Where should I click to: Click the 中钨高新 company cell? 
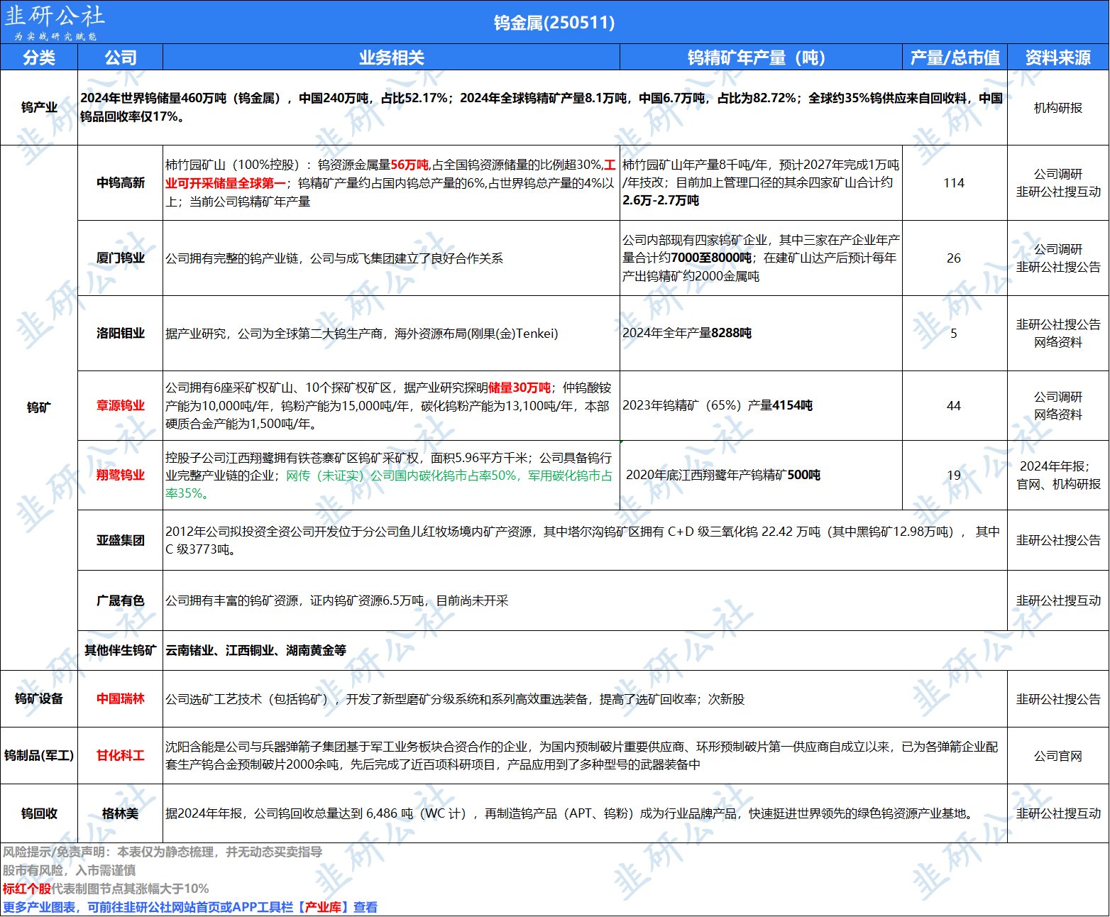pos(120,183)
